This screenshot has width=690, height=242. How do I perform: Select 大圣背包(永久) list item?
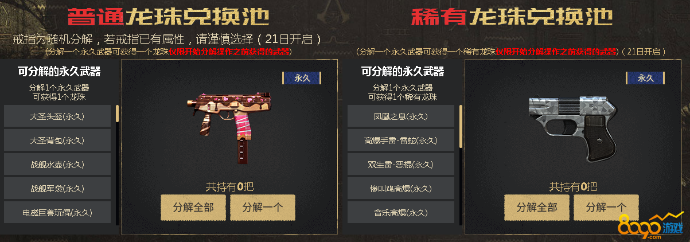pos(57,140)
